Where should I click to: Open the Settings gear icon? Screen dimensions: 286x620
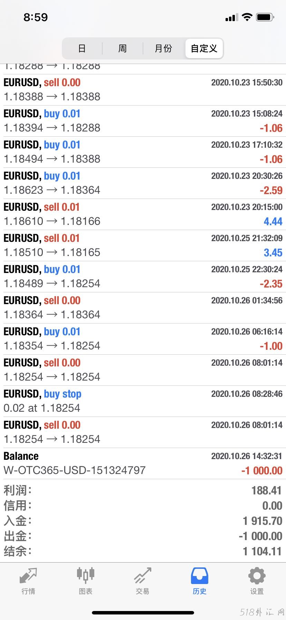click(257, 575)
